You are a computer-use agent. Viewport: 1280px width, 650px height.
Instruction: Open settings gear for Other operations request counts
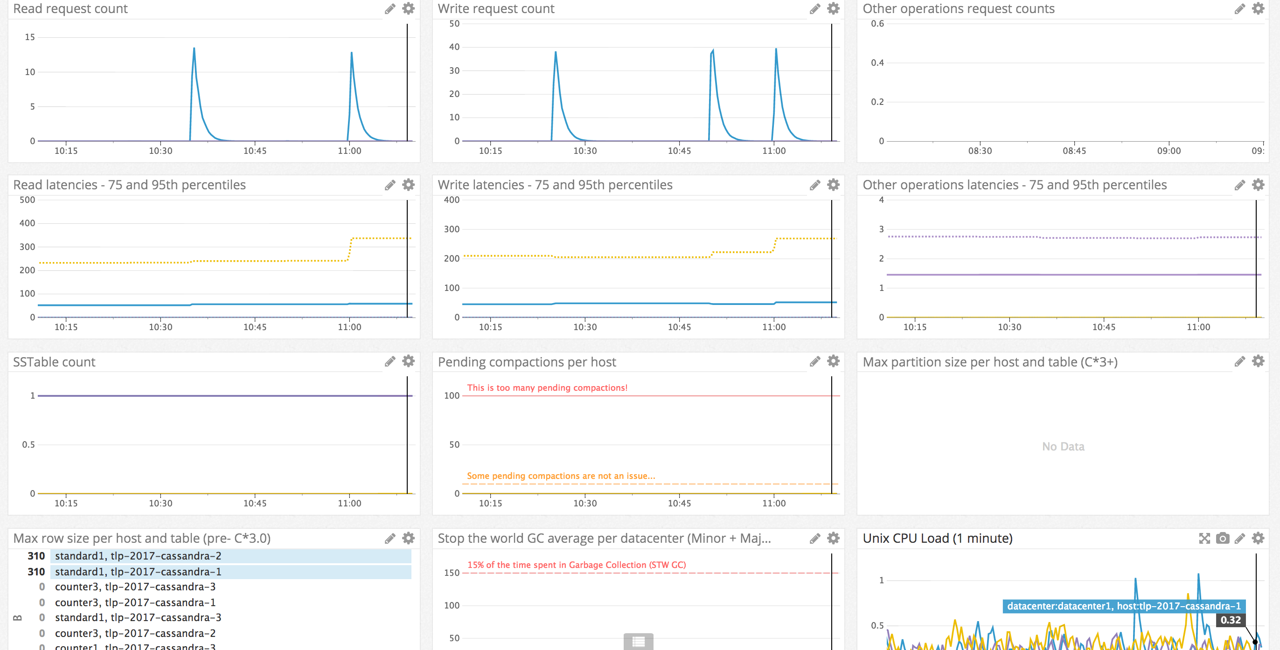(x=1258, y=8)
